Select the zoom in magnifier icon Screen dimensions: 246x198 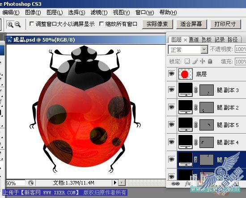click(x=10, y=25)
